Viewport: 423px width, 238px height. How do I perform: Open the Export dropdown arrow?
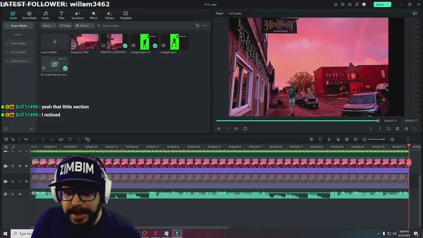389,4
